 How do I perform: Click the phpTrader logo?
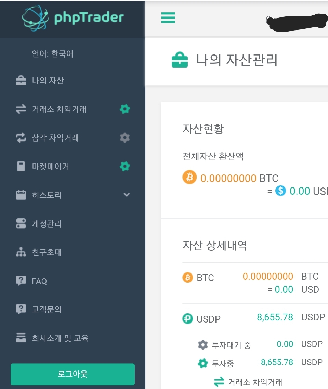[73, 17]
